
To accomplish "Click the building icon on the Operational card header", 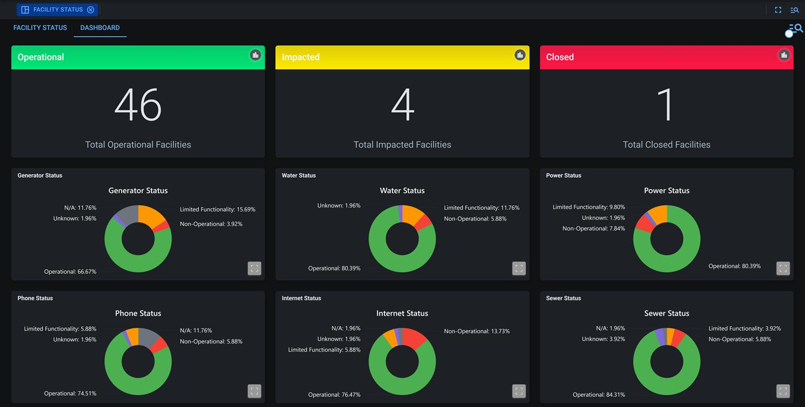I will pyautogui.click(x=255, y=55).
